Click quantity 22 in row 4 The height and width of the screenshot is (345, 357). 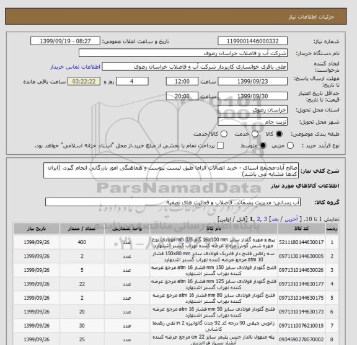(82, 284)
